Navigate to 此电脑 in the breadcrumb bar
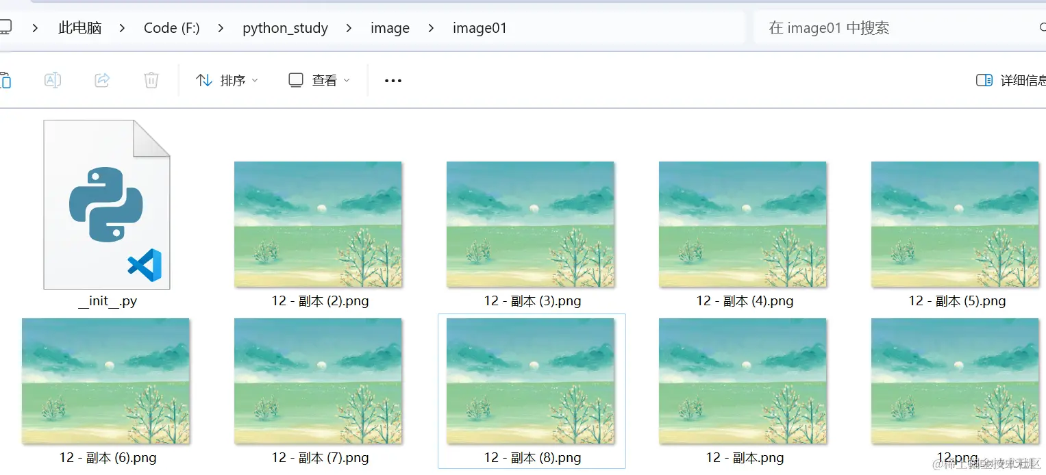The image size is (1046, 475). pyautogui.click(x=79, y=28)
